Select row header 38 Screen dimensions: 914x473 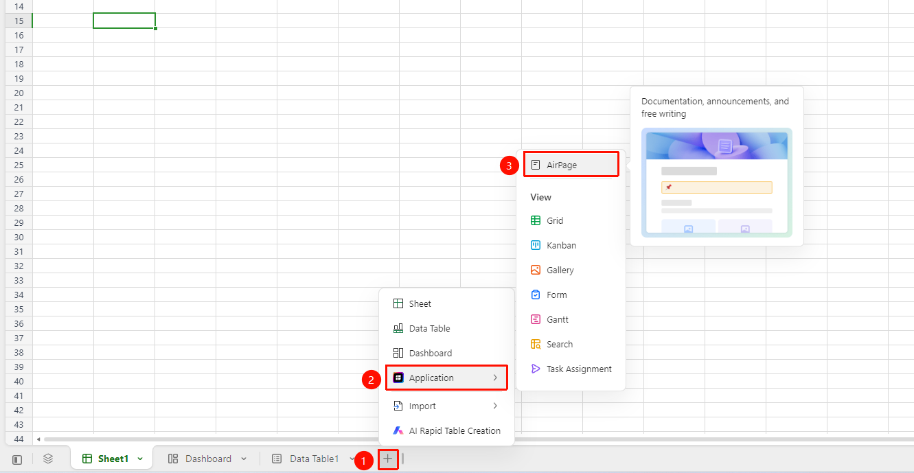(x=19, y=352)
